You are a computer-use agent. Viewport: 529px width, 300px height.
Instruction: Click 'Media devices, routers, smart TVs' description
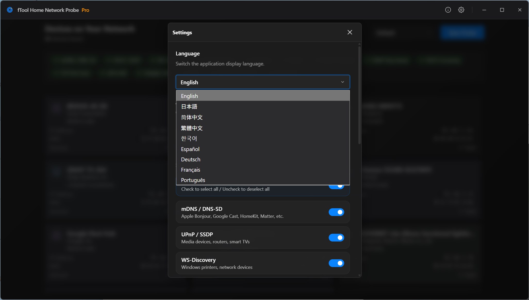click(x=215, y=241)
